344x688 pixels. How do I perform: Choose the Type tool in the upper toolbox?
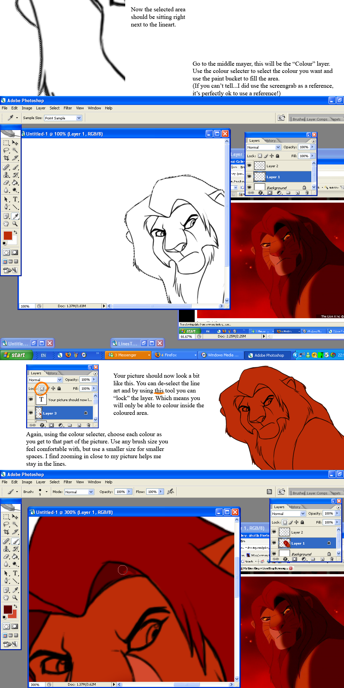coord(15,199)
